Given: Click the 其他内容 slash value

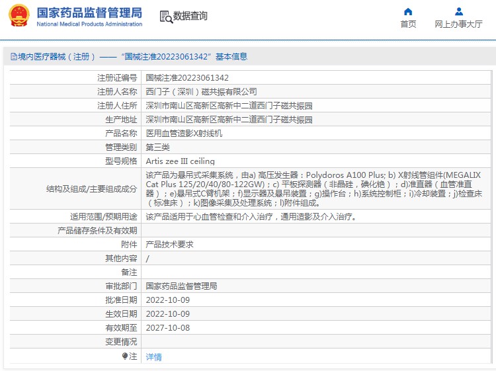Looking at the screenshot, I should [147, 259].
